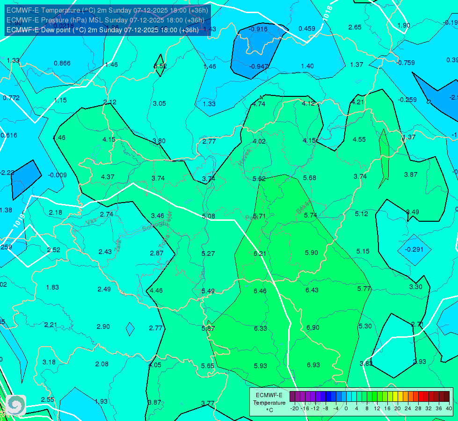The height and width of the screenshot is (421, 458).
Task: Click the 1.83 temperature value
Action: (52, 288)
